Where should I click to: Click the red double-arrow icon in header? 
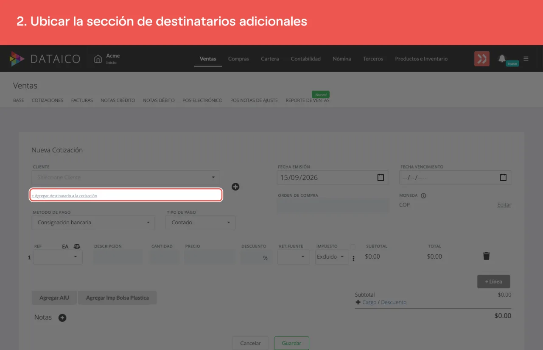pos(482,59)
